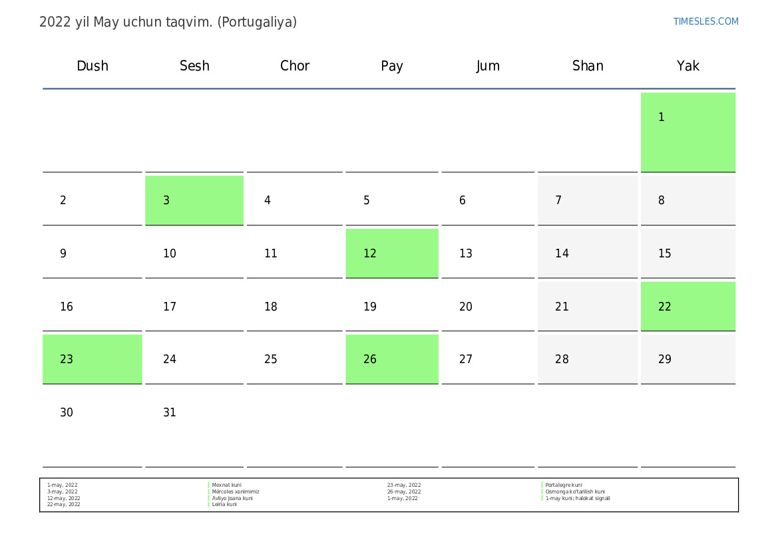
Task: Select date 6 in the calendar
Action: tap(488, 200)
